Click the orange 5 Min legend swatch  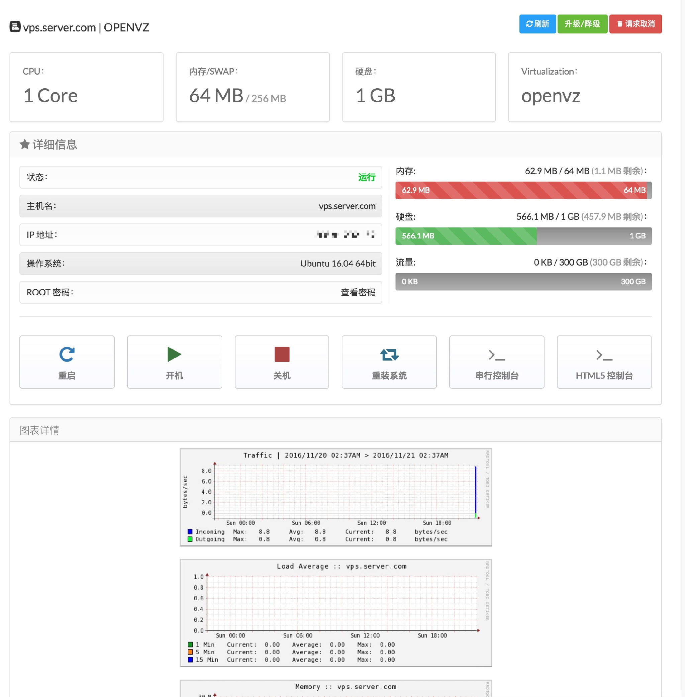tap(190, 652)
